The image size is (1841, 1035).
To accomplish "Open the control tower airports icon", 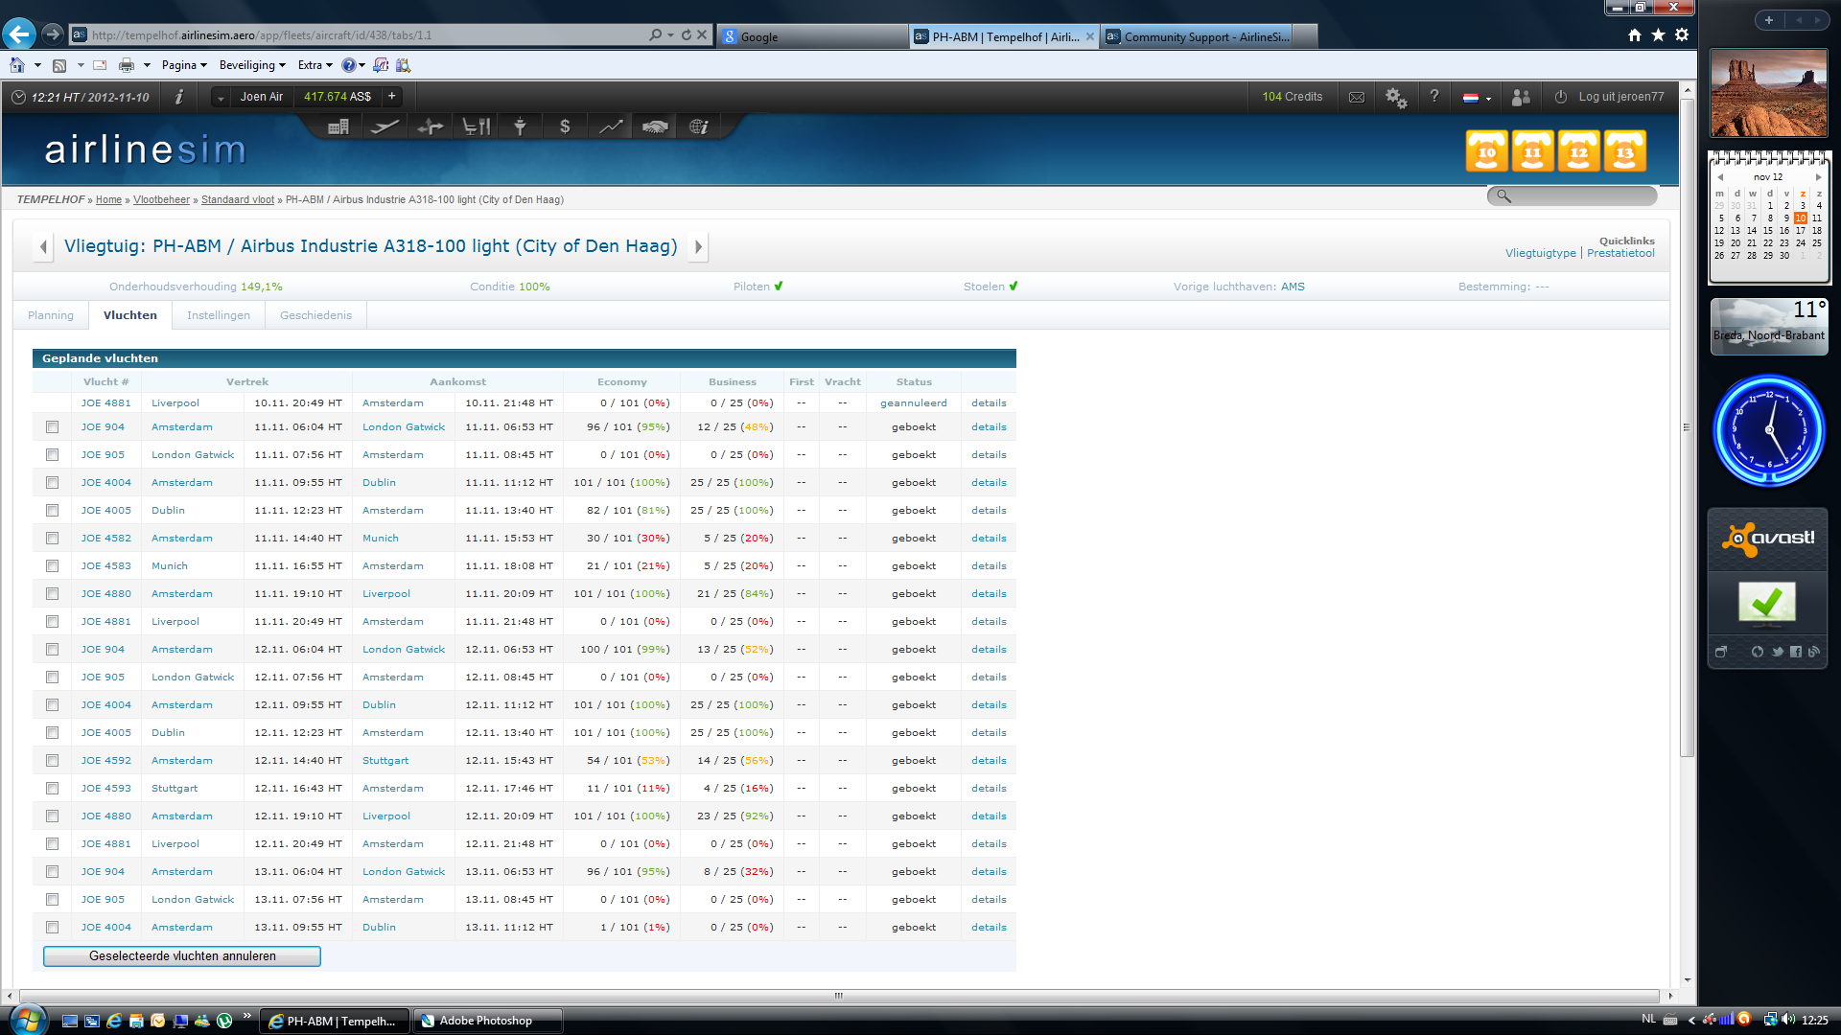I will click(520, 126).
